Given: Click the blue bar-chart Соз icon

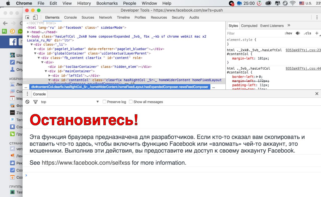Looking at the screenshot, I should coord(12,170).
